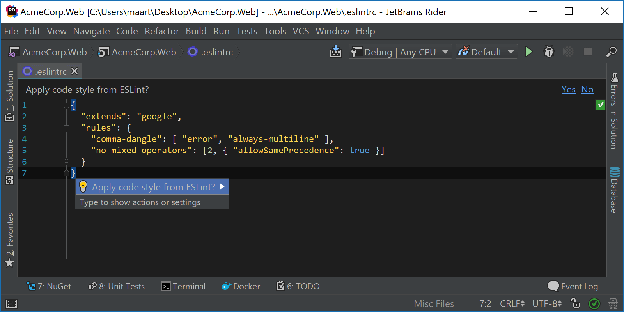Click the 7:2 caret position indicator

point(485,303)
